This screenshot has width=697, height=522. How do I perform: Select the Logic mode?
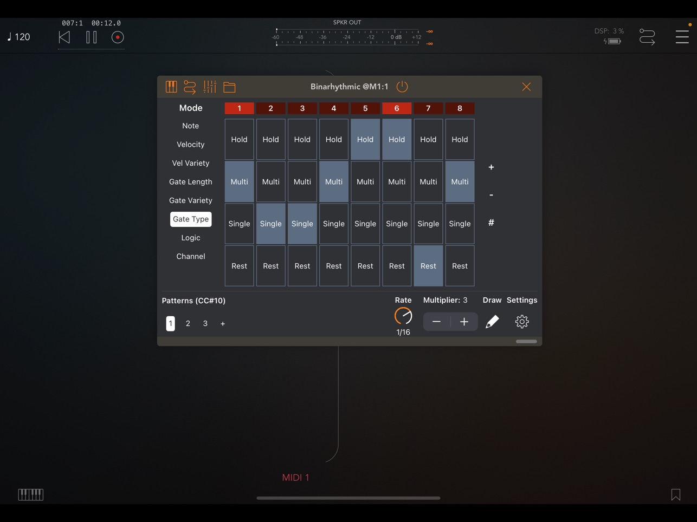191,238
